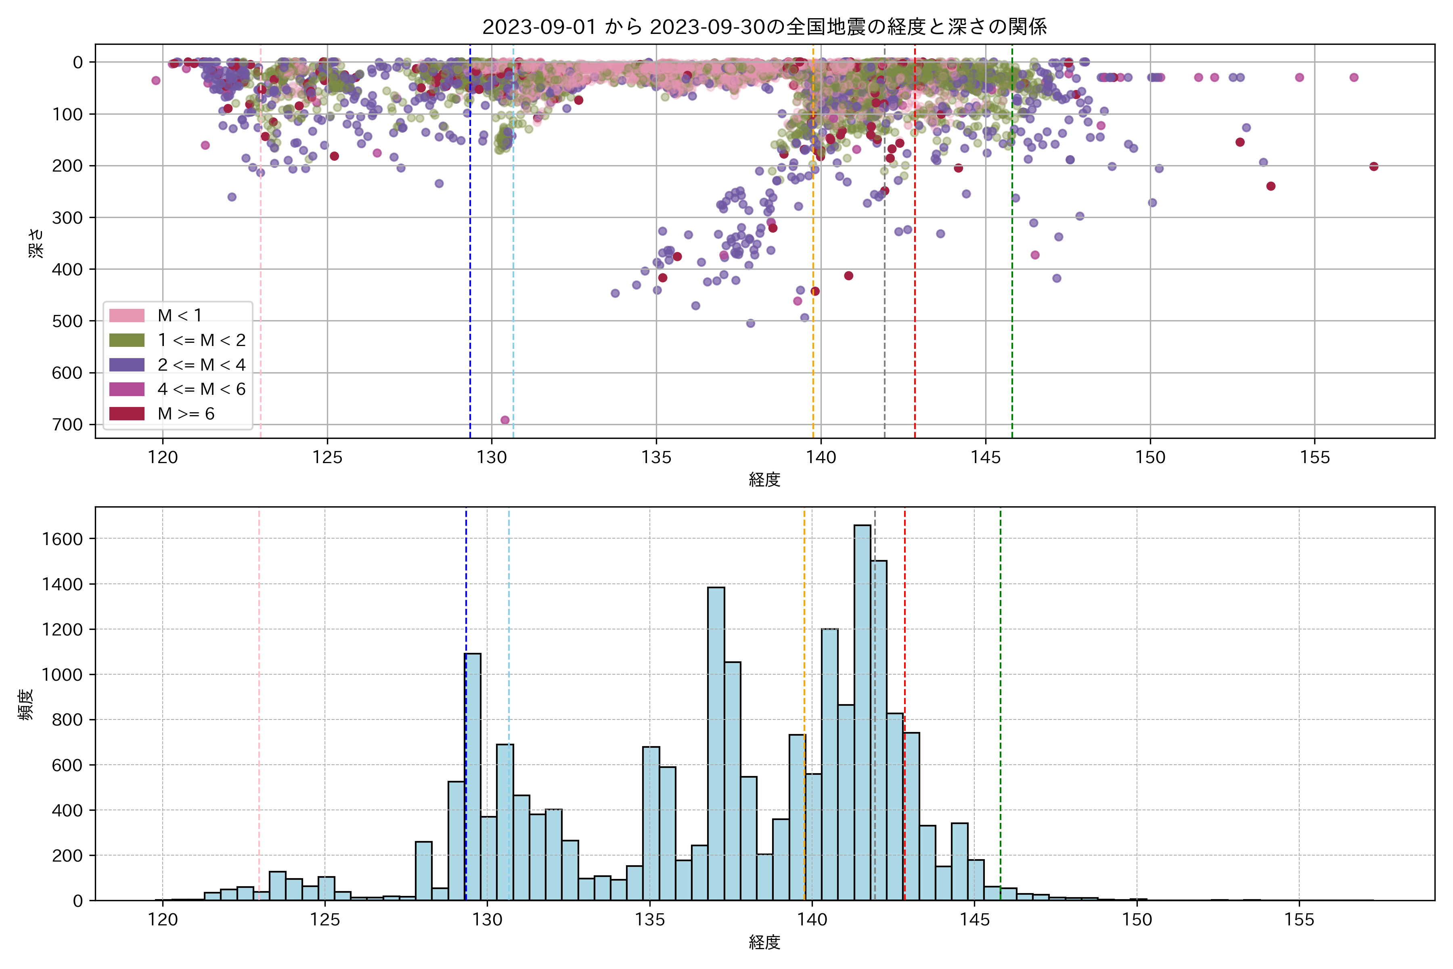Click the scatter point farthest right near 157
This screenshot has width=1453, height=969.
1374,166
